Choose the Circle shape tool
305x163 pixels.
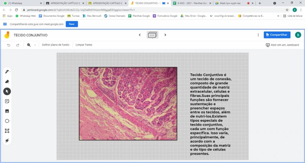tap(7, 121)
